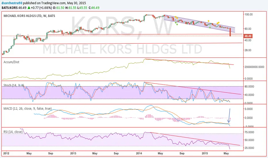The width and height of the screenshot is (268, 158).
Task: Click the 40.0000 Stoch scale value
Action: 249,95
